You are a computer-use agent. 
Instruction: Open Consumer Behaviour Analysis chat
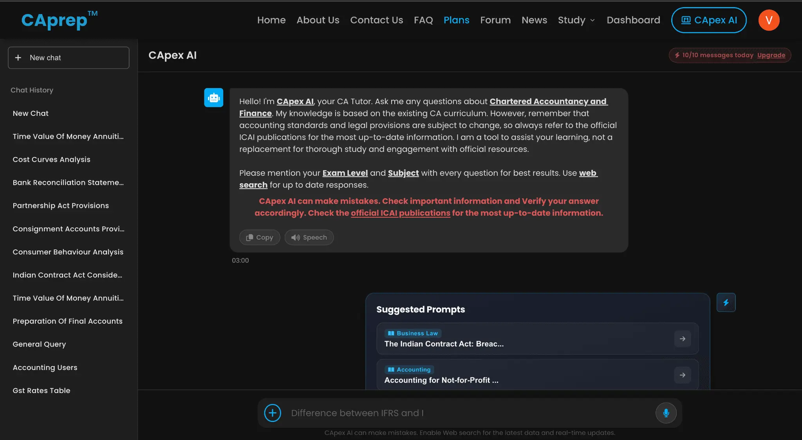click(68, 252)
